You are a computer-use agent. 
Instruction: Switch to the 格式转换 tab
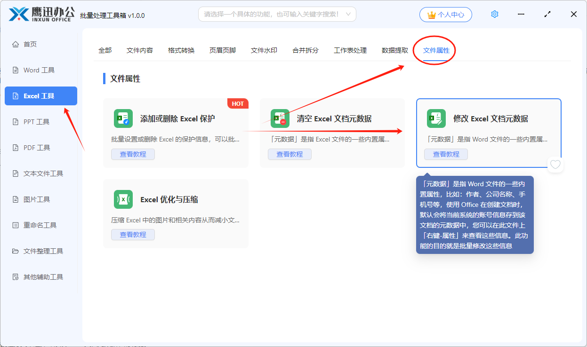181,50
